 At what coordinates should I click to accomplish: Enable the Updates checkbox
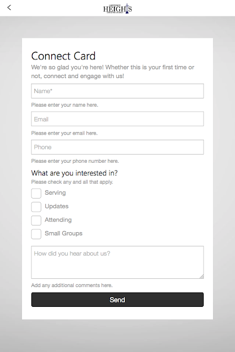click(x=36, y=207)
